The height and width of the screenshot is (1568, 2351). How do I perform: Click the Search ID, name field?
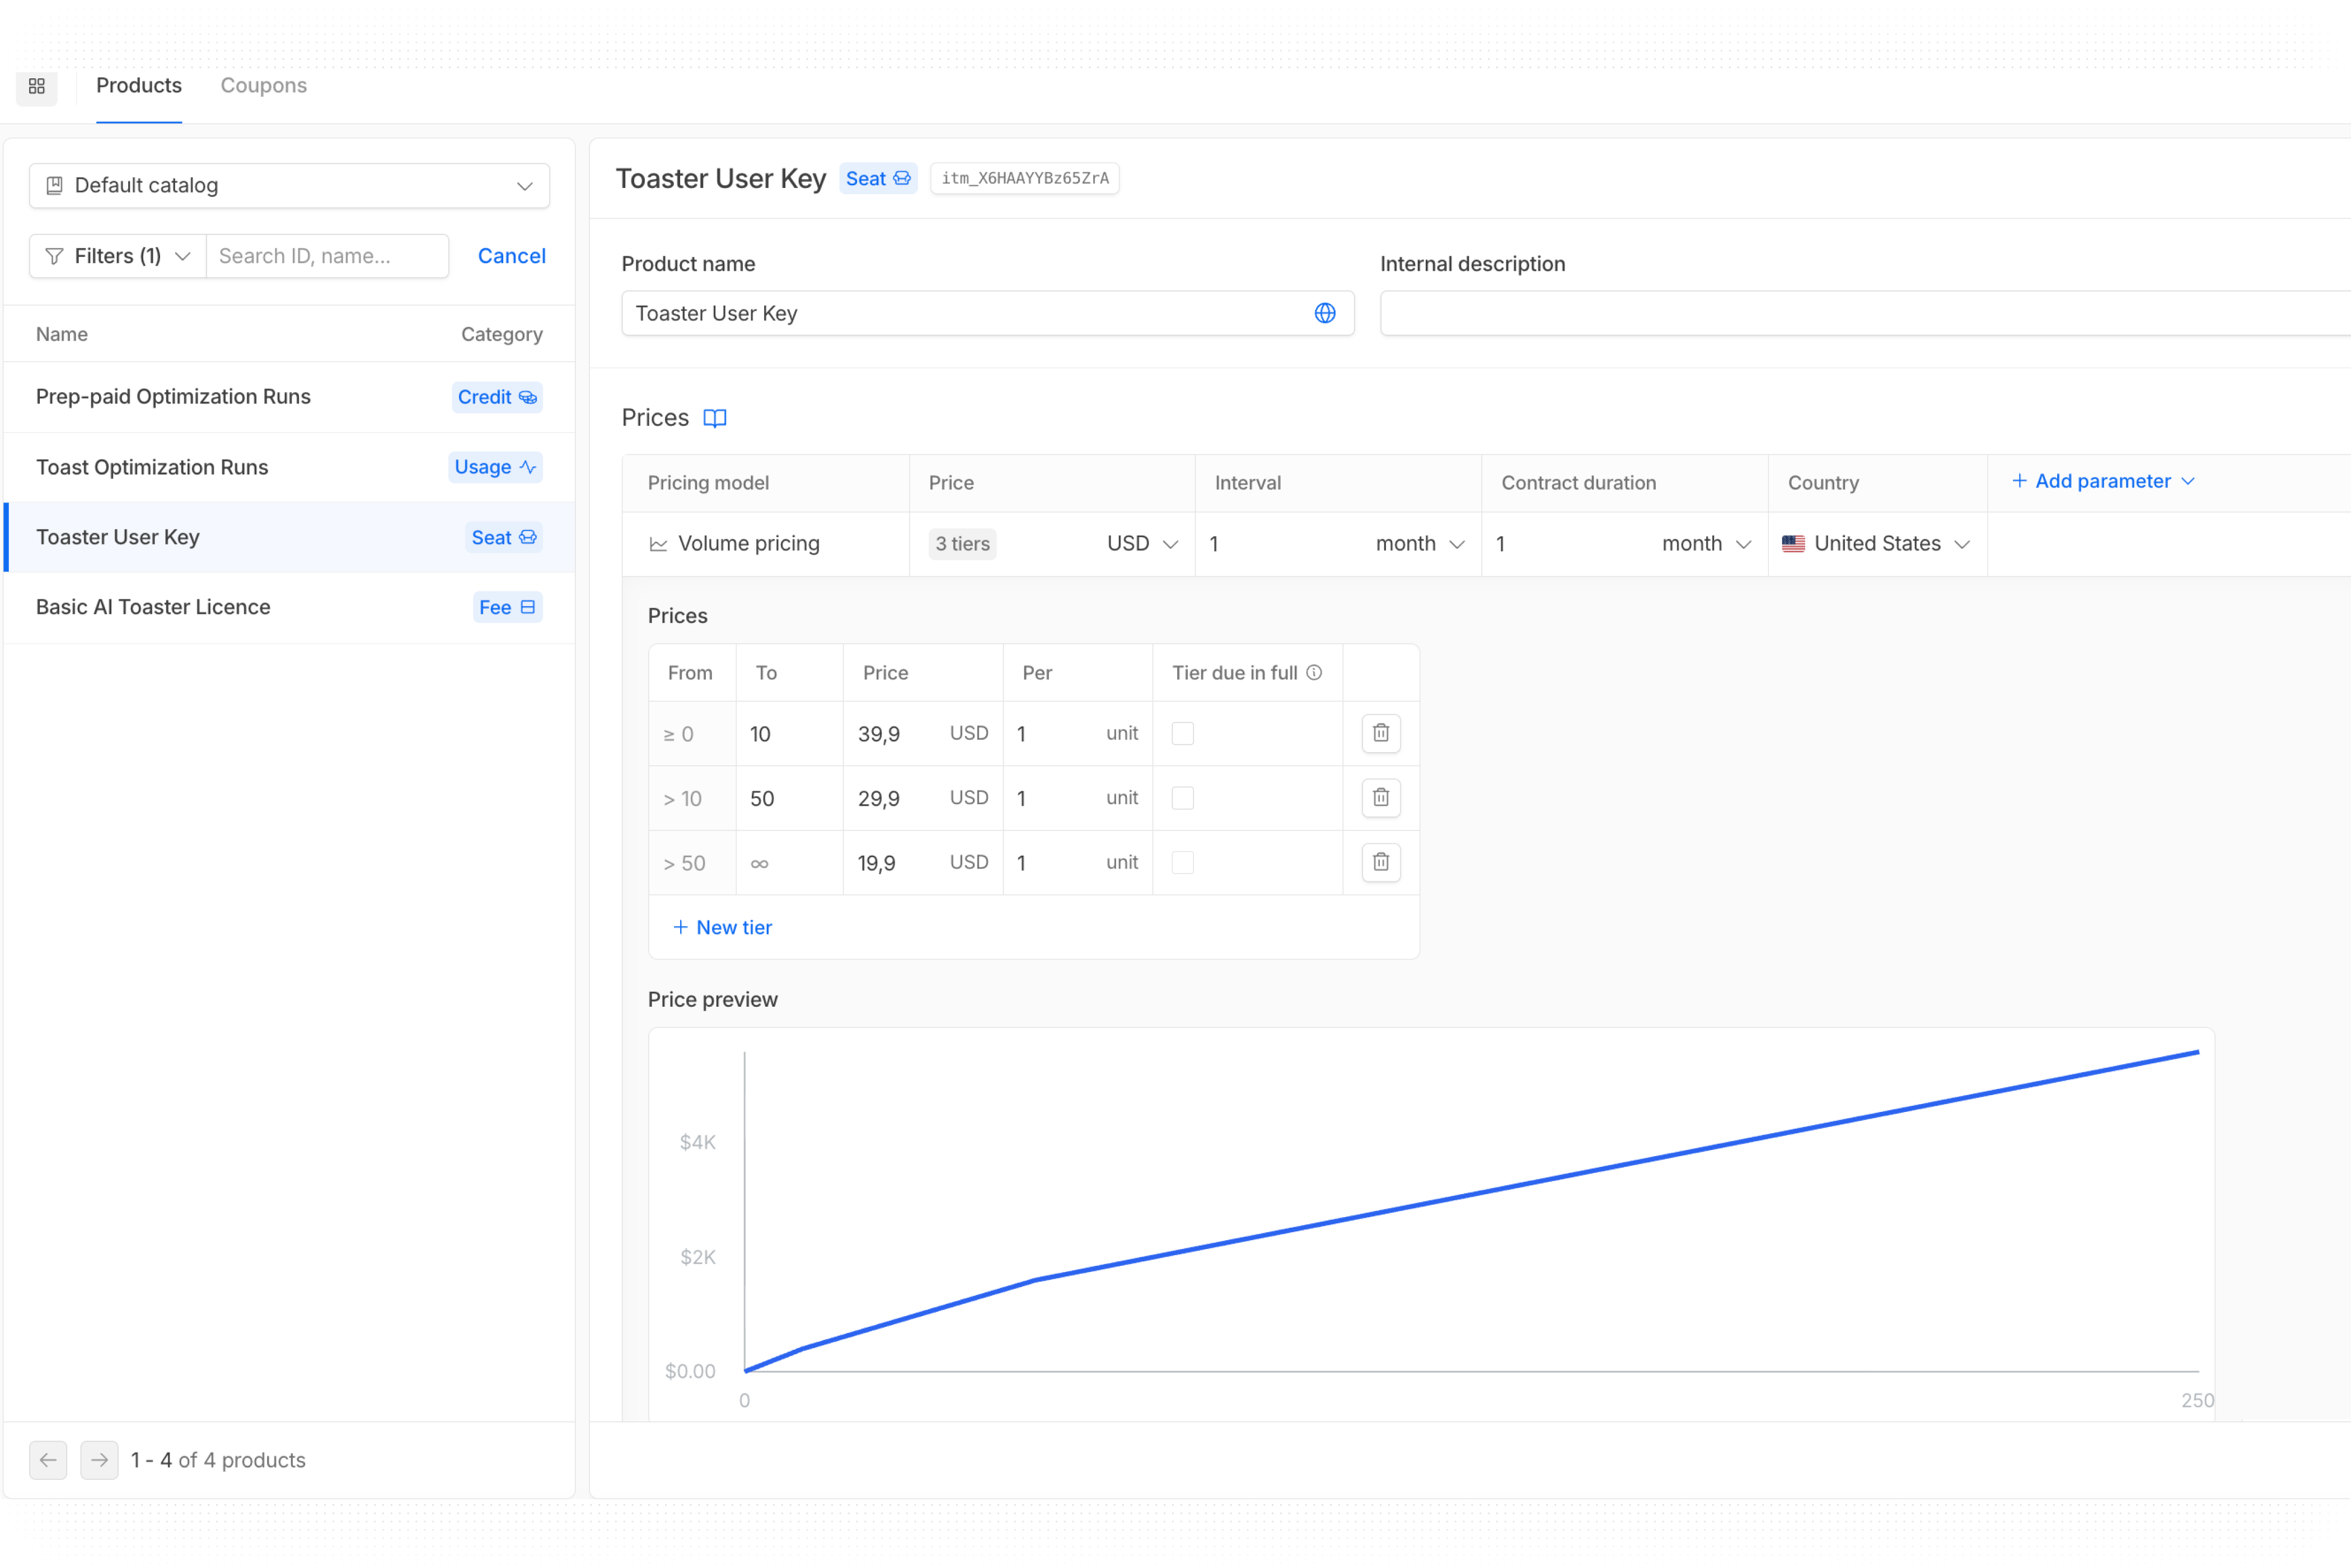[x=327, y=256]
